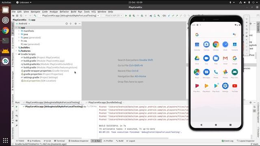
Task: Open the Profiler tool window
Action: click(x=108, y=141)
